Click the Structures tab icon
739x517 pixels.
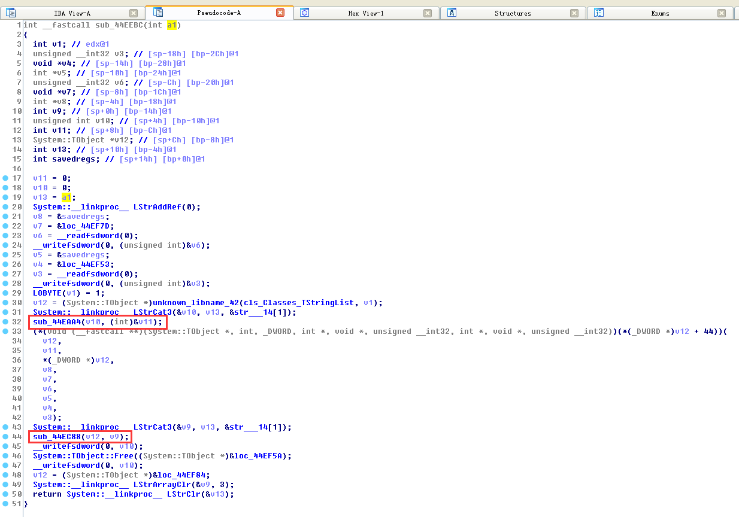452,13
